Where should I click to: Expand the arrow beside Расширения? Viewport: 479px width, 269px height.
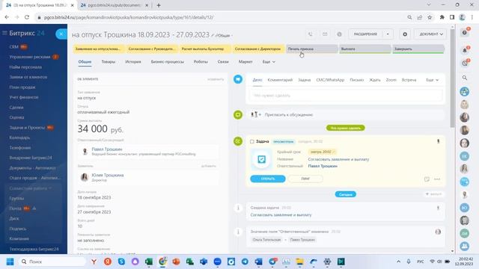point(388,34)
